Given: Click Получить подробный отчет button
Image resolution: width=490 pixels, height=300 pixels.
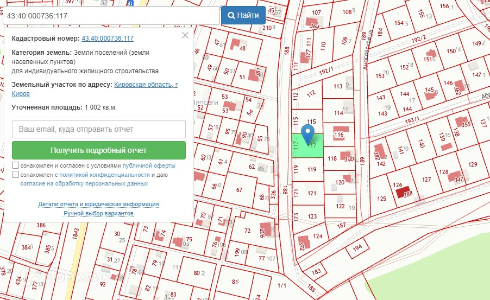Looking at the screenshot, I should pos(99,150).
